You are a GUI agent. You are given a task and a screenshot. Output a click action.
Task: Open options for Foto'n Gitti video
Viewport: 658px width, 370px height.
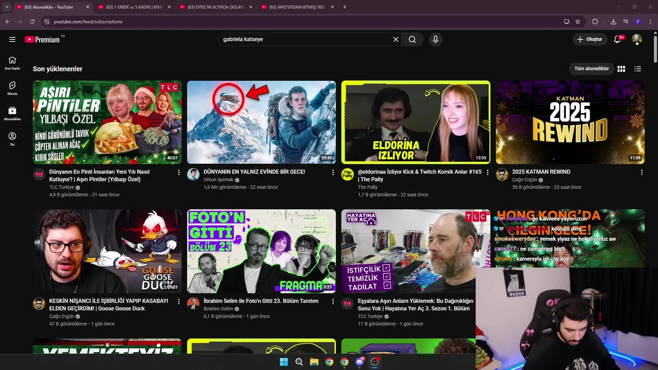point(333,302)
